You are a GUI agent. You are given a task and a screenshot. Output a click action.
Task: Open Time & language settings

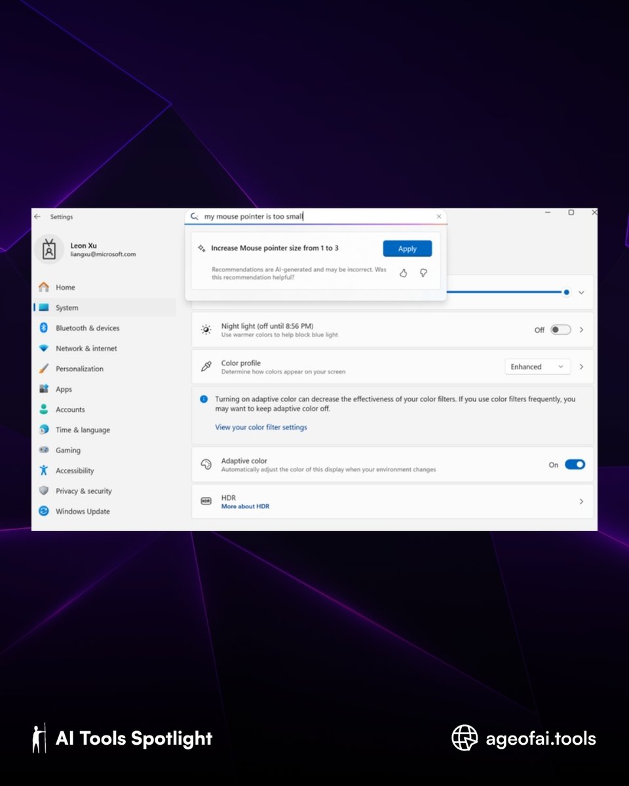(45, 429)
